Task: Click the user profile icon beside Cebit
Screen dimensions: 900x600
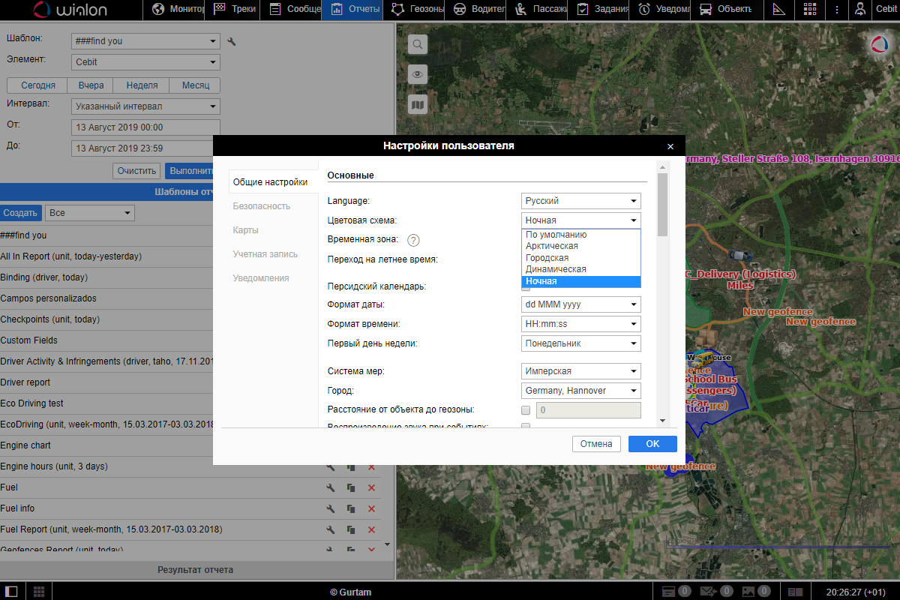Action: 860,10
